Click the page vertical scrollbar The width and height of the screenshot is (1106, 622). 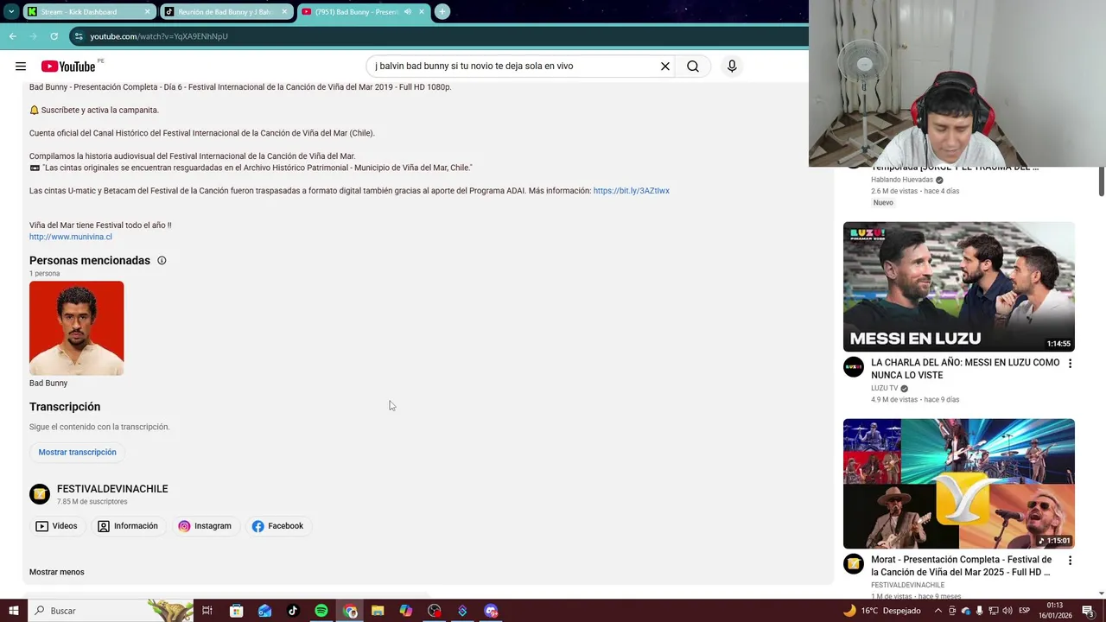1101,181
